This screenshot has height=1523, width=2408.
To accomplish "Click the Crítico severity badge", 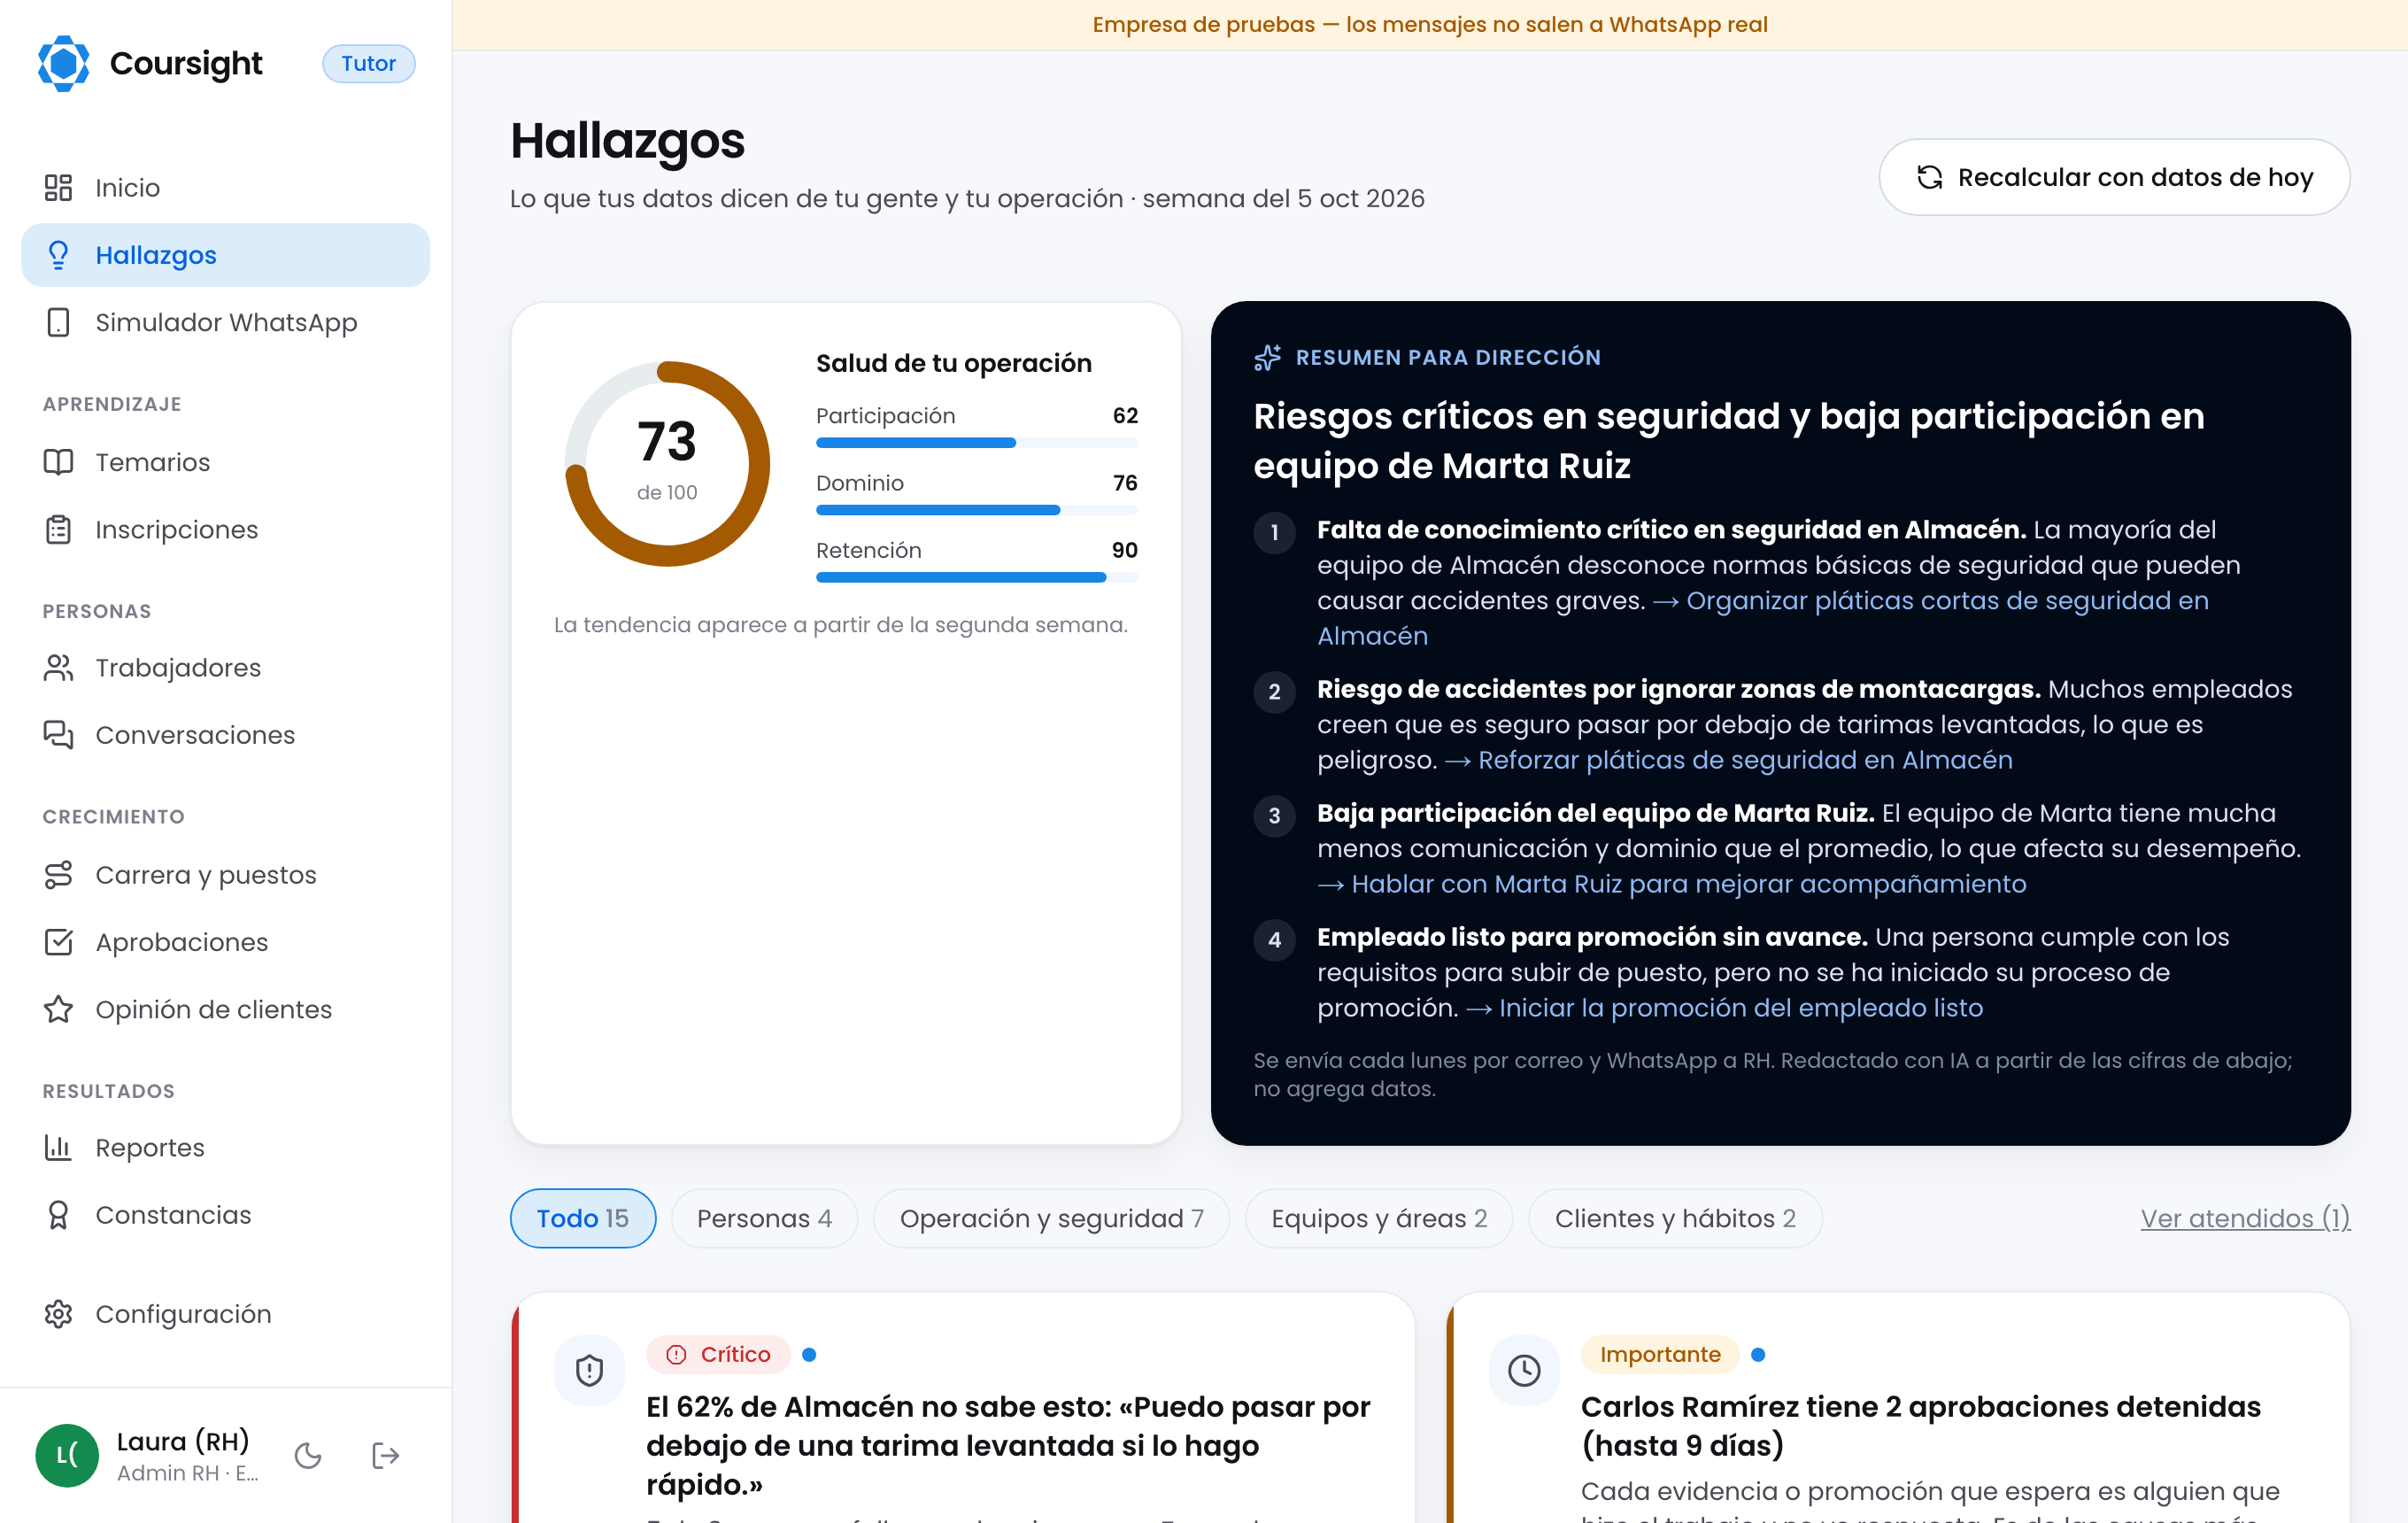I will pos(718,1354).
